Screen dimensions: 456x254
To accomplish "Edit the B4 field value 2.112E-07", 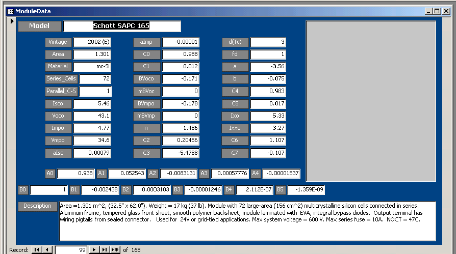I will point(255,190).
